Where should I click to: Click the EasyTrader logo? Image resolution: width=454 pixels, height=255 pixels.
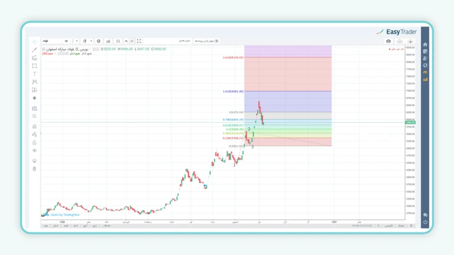[397, 32]
